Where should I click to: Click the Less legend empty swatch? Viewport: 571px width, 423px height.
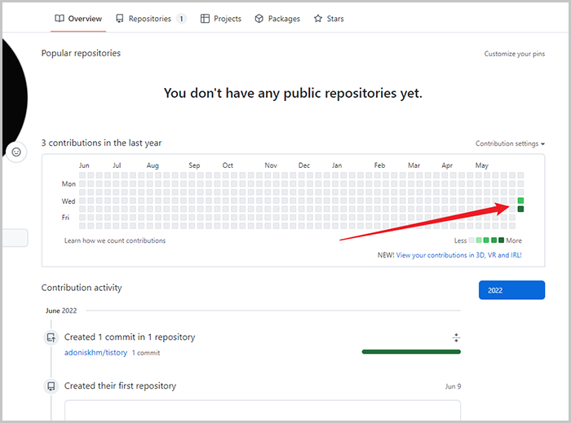click(x=471, y=240)
